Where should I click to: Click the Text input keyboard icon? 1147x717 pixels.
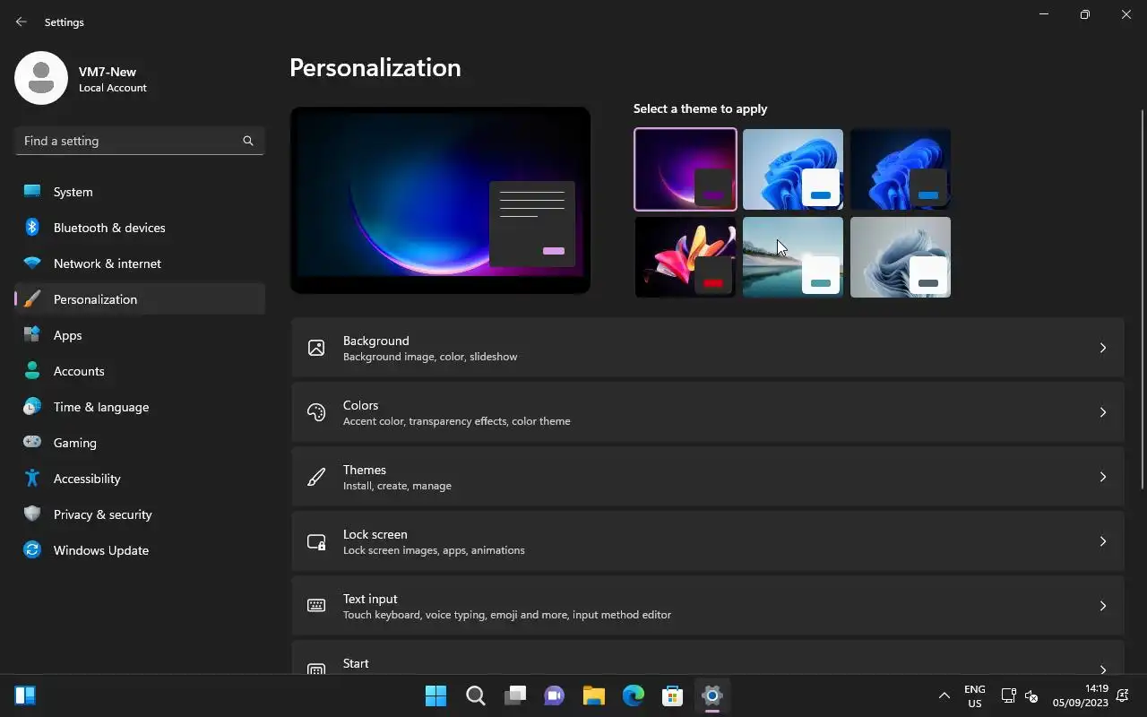tap(316, 606)
